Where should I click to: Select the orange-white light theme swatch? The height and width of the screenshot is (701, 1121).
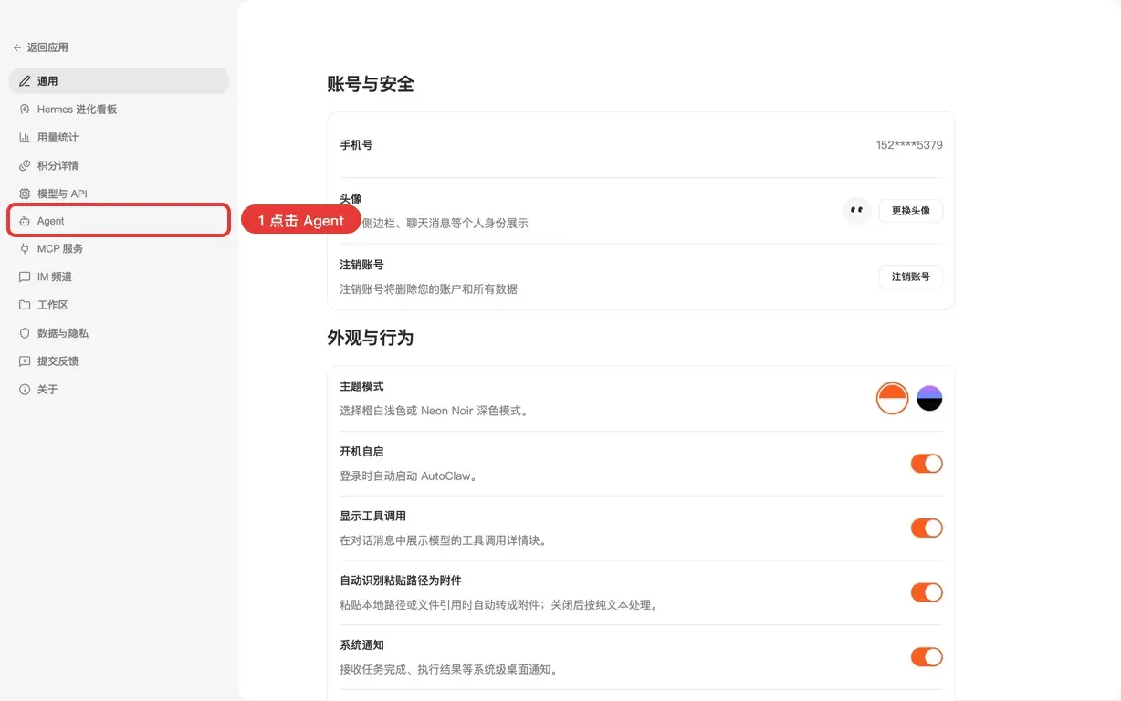[x=892, y=398]
